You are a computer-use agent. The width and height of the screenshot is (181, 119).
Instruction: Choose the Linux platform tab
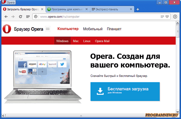[87, 41]
